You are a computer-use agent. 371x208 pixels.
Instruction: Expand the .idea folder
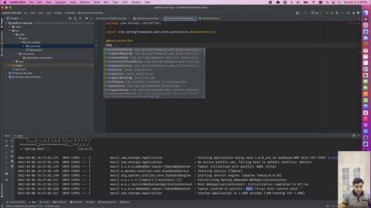click(x=10, y=27)
